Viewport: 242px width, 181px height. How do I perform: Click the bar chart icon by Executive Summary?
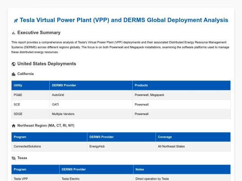(13, 33)
